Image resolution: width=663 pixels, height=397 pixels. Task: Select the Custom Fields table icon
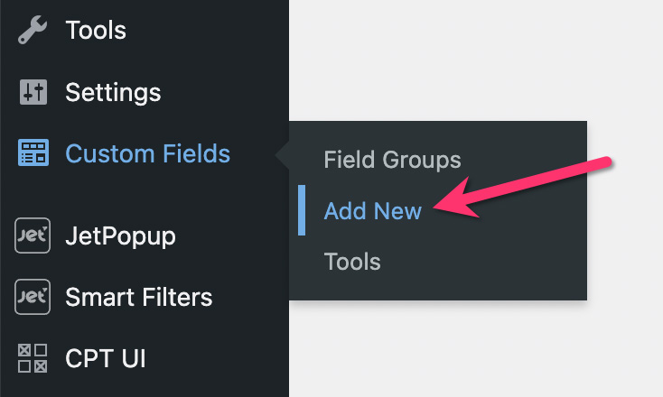coord(33,152)
